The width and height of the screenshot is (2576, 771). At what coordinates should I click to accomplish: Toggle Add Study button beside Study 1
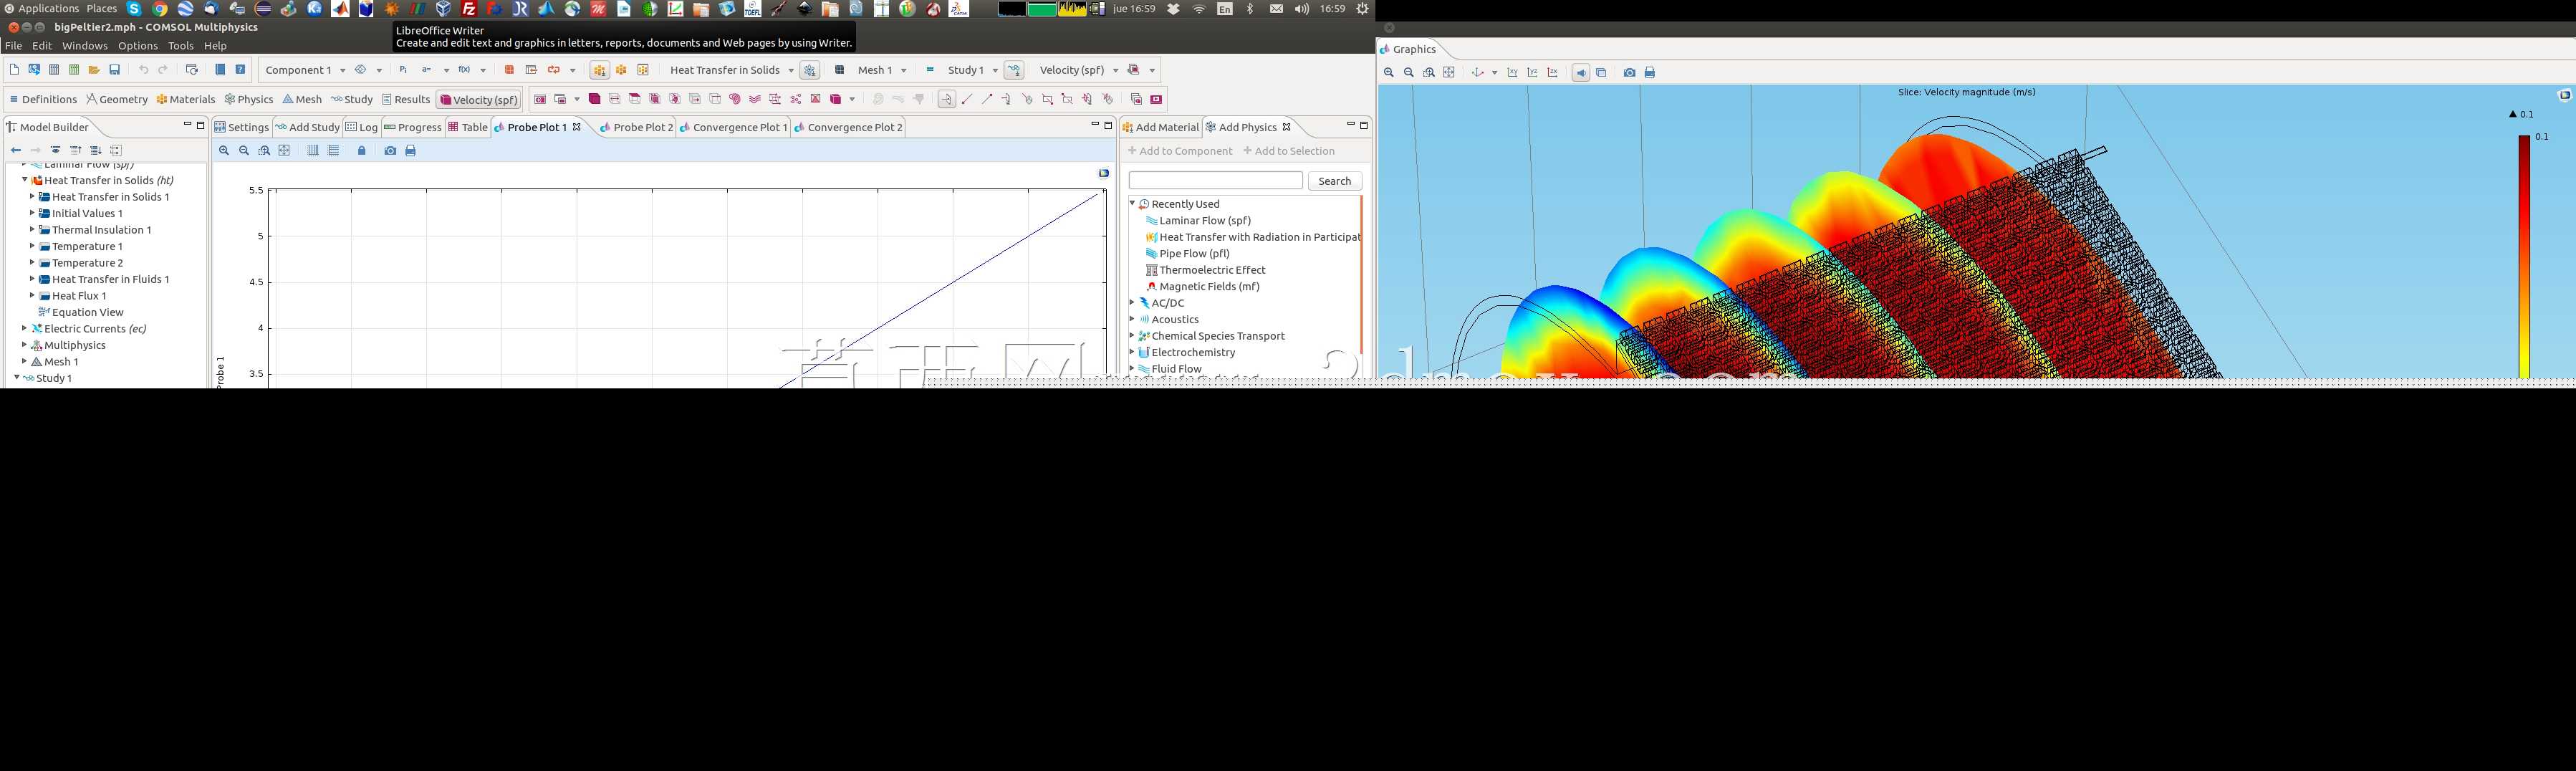[1014, 70]
